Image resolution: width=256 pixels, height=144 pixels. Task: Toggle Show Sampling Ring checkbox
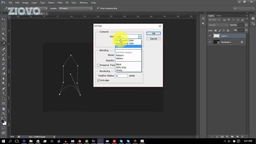click(98, 8)
